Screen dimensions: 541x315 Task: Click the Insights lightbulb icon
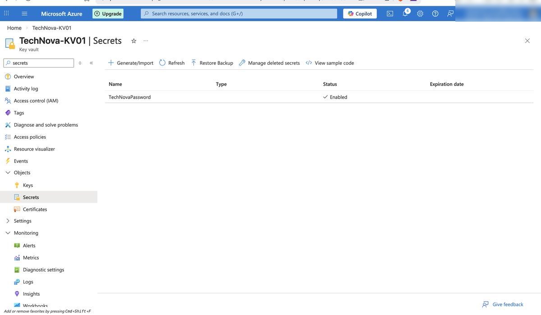point(17,294)
